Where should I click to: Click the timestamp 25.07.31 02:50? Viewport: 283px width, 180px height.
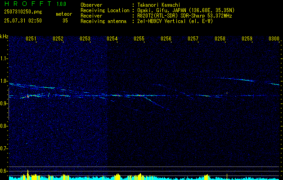pos(23,21)
